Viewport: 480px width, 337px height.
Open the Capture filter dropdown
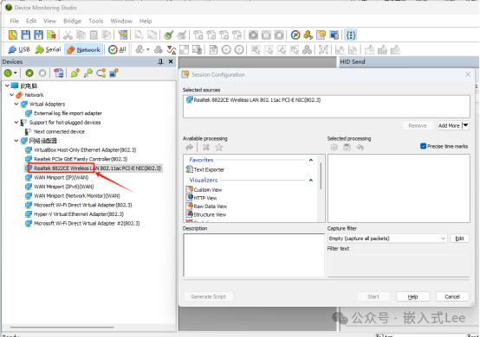point(443,238)
